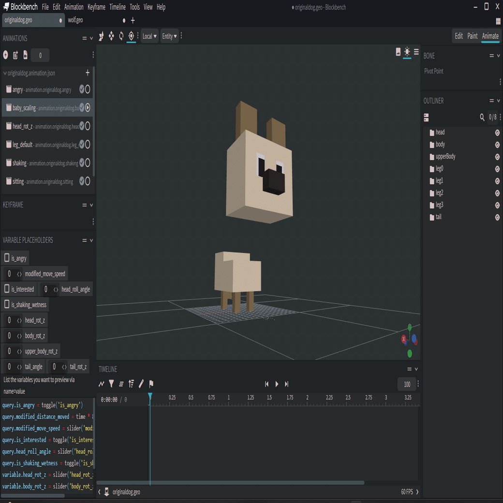
Task: Toggle the viewport background image icon
Action: (398, 52)
